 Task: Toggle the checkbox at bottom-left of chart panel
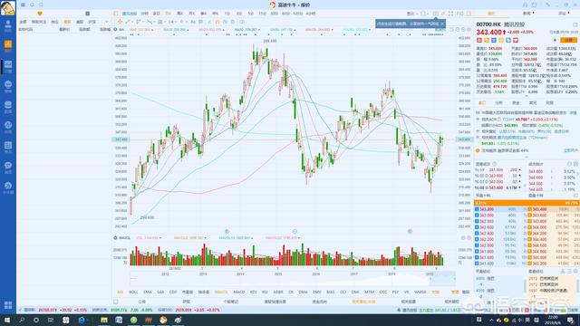[116, 302]
